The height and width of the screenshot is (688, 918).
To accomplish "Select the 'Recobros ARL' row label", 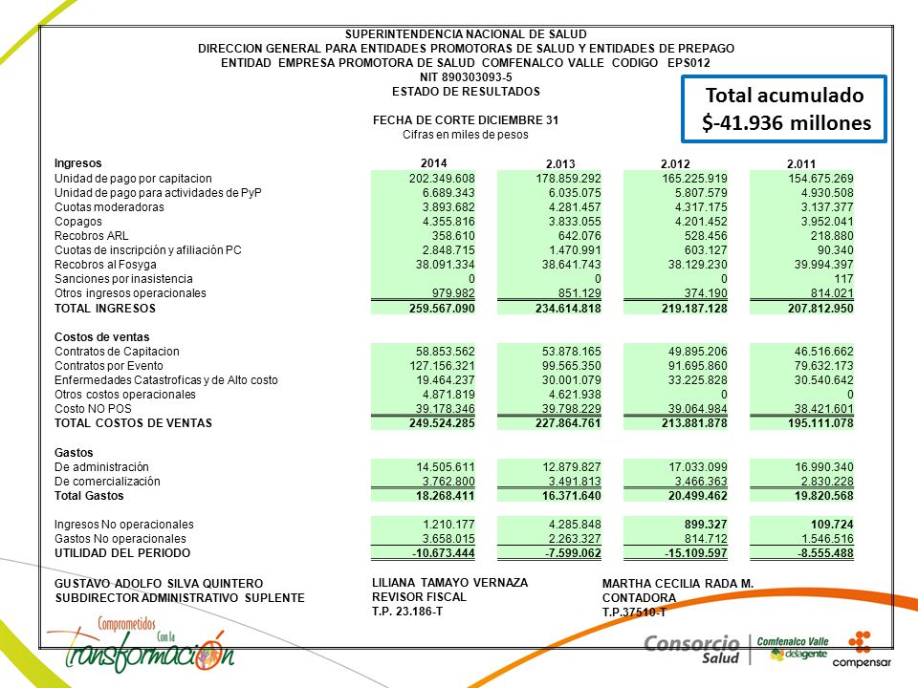I will click(x=91, y=236).
